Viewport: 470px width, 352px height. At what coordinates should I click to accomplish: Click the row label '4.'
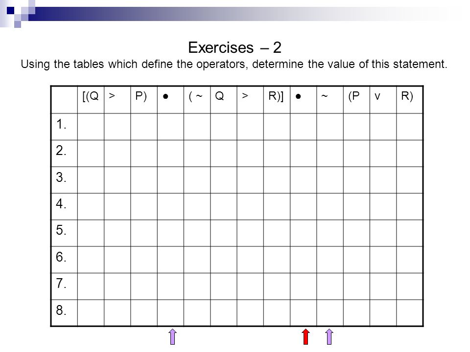[61, 204]
